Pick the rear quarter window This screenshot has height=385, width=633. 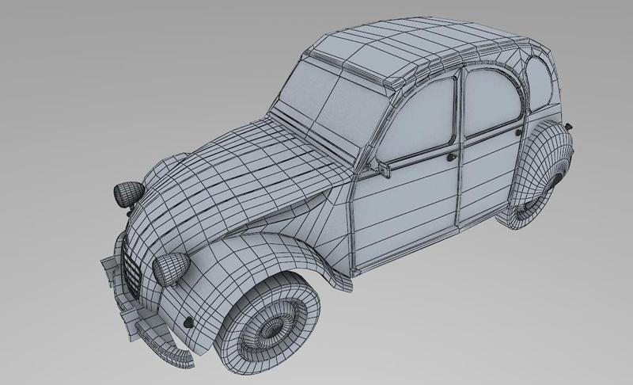click(x=540, y=84)
